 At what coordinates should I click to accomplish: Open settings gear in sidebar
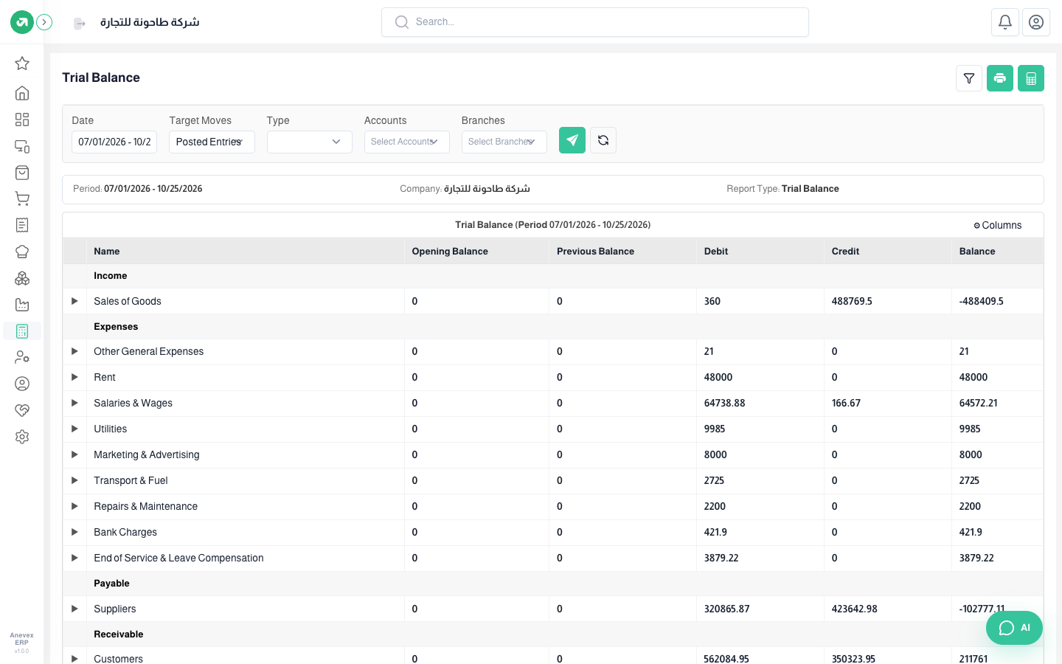(x=22, y=437)
